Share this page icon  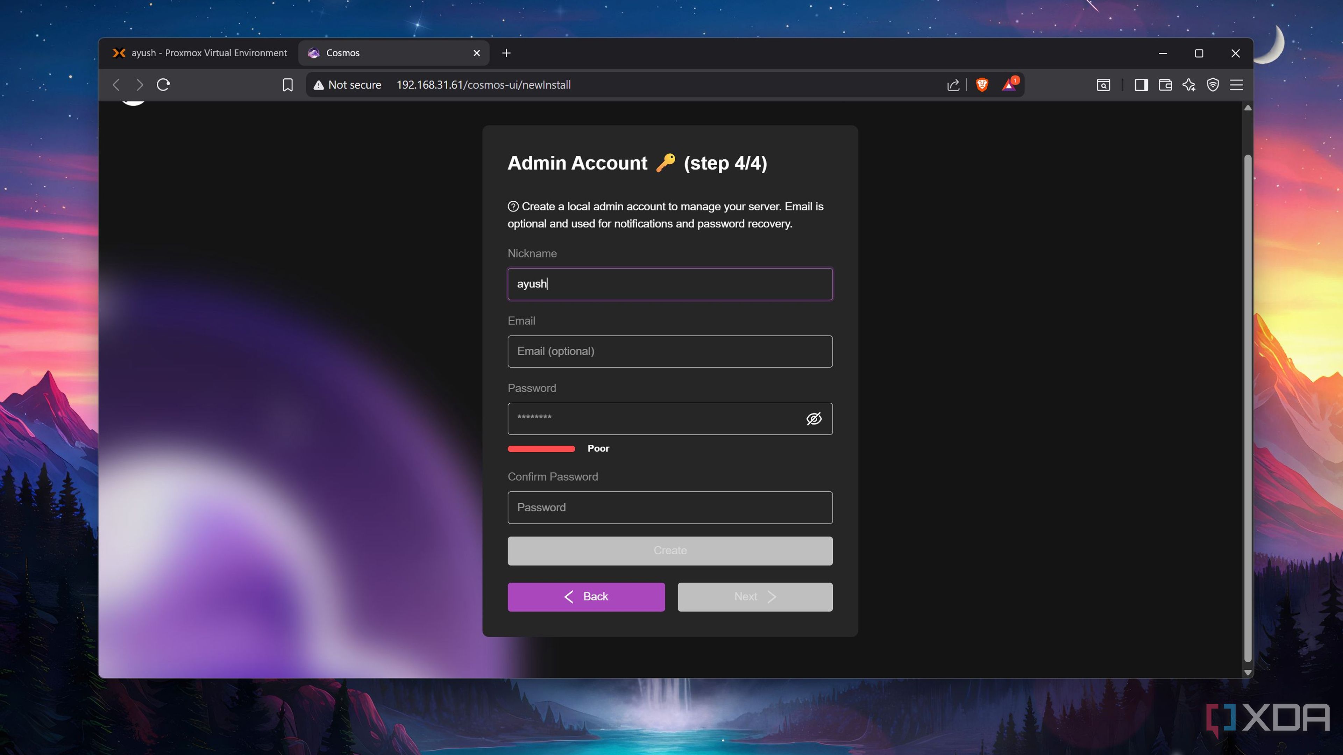[x=953, y=85]
